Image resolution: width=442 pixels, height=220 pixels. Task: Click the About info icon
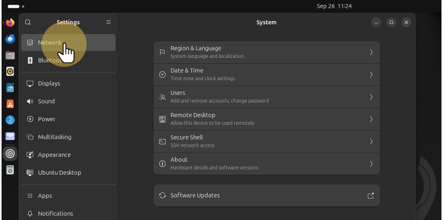pyautogui.click(x=163, y=164)
